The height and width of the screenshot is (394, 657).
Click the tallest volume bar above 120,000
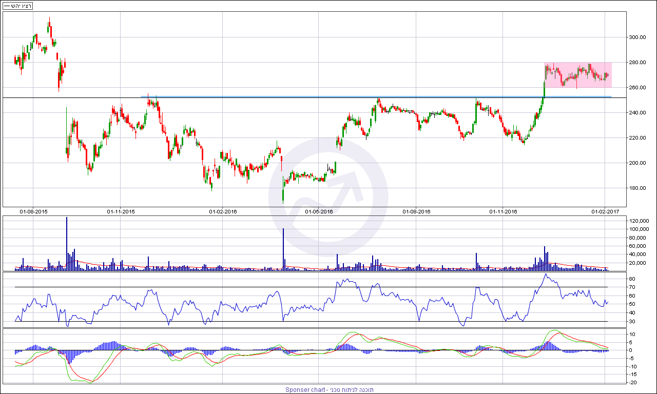67,241
